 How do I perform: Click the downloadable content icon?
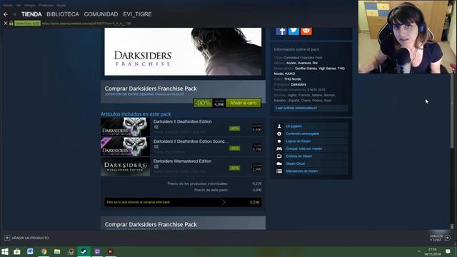[x=279, y=133]
